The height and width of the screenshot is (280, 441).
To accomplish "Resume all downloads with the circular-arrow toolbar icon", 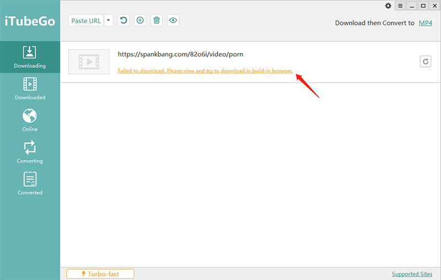I will 123,20.
